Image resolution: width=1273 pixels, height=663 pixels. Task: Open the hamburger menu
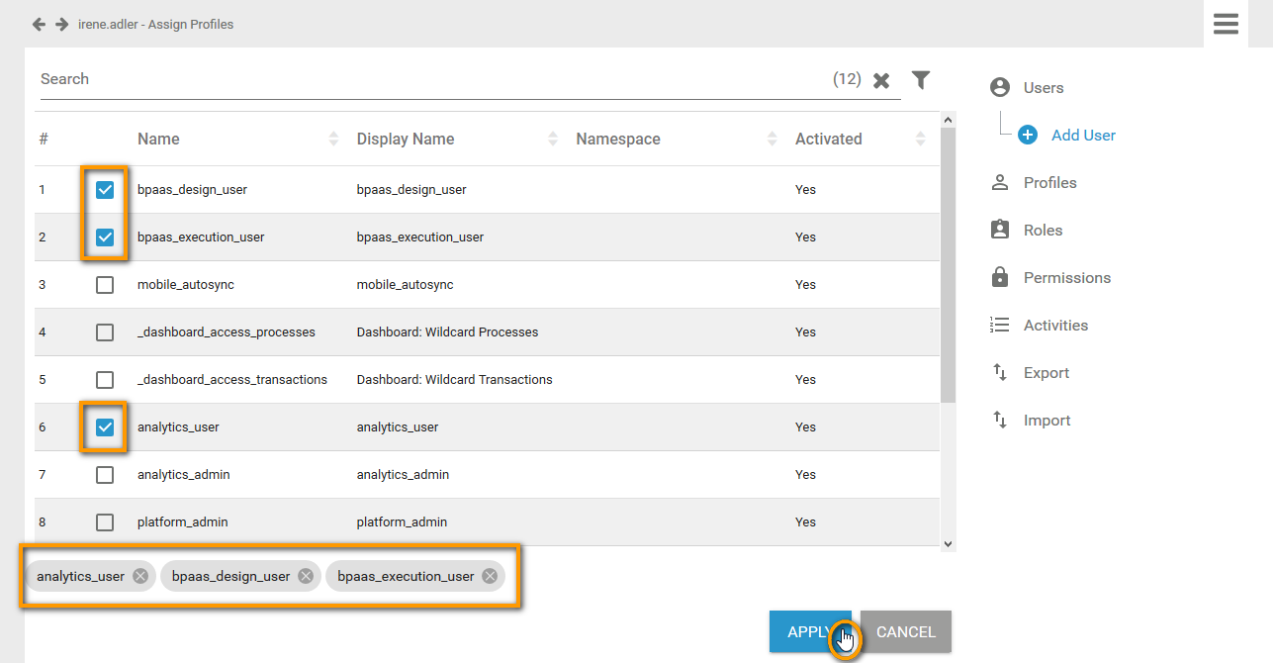coord(1226,24)
